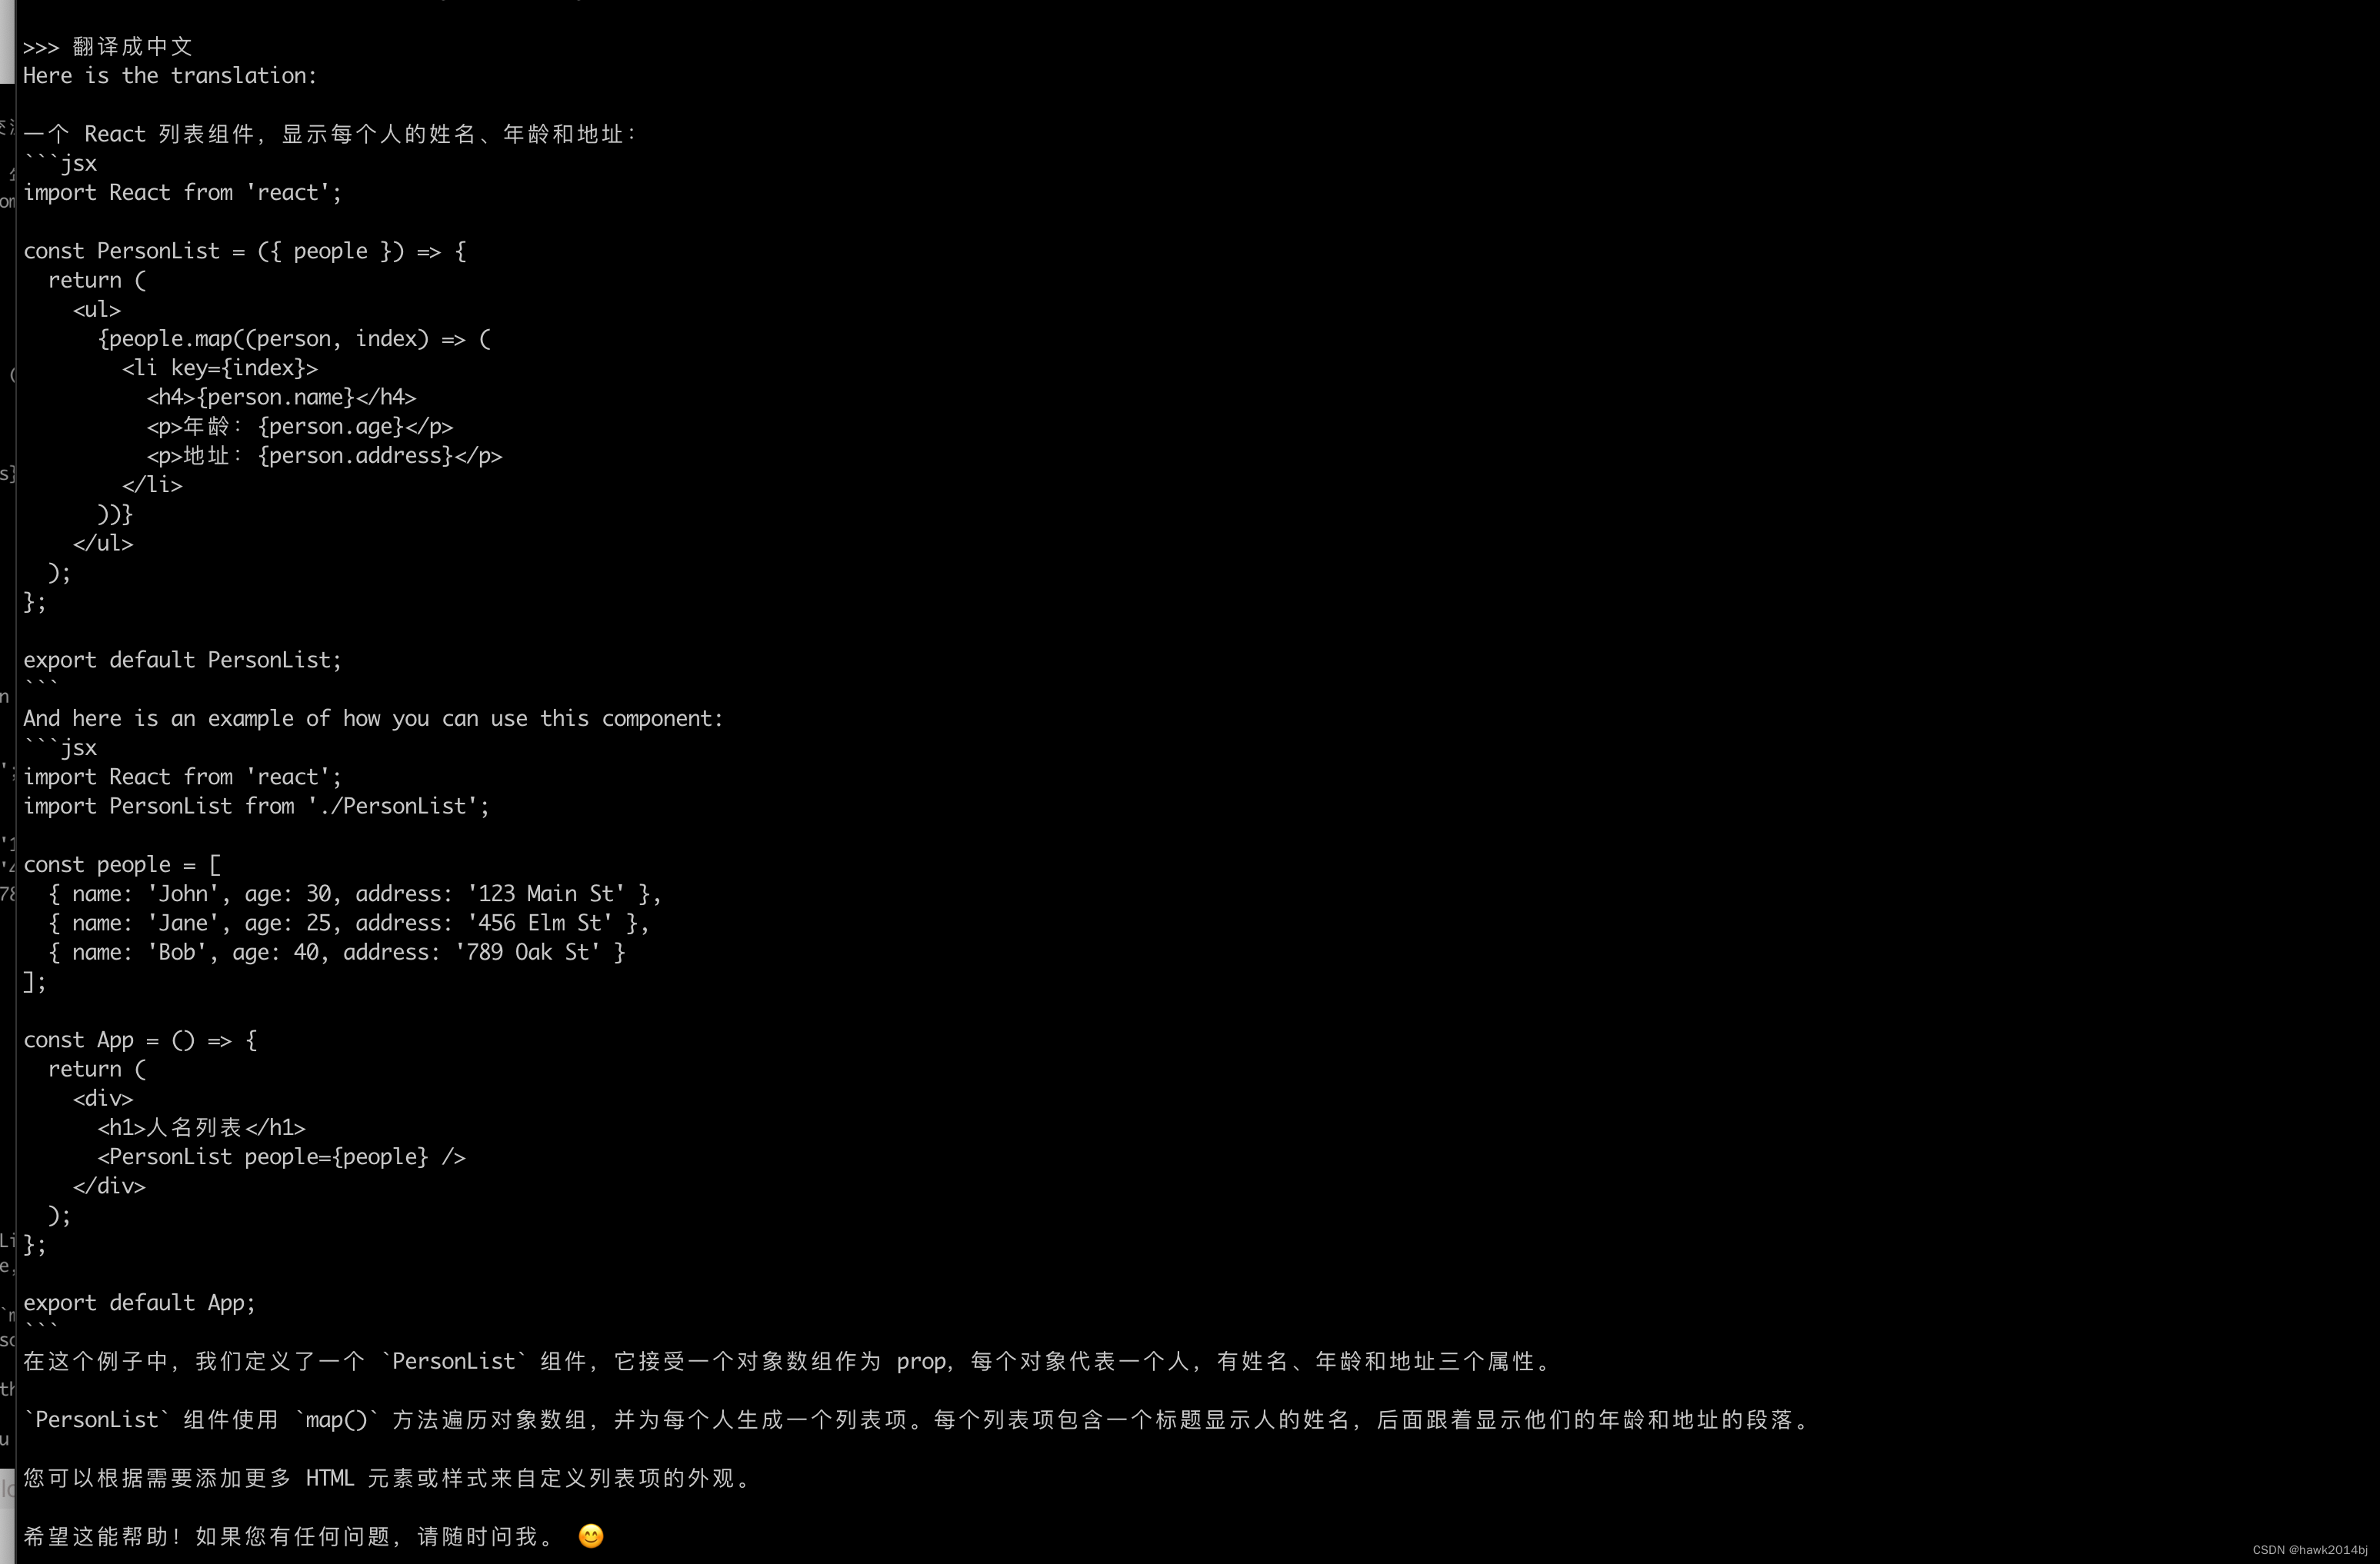Click the '<li key={index}>' line

(220, 369)
